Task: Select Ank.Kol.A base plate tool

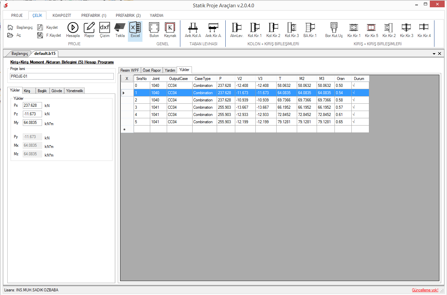Action: pyautogui.click(x=193, y=30)
